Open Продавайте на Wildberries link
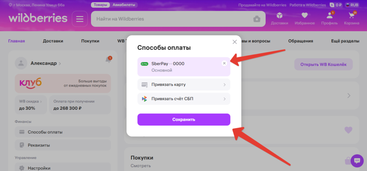Screen dimensions: 367x171 tap(262, 5)
